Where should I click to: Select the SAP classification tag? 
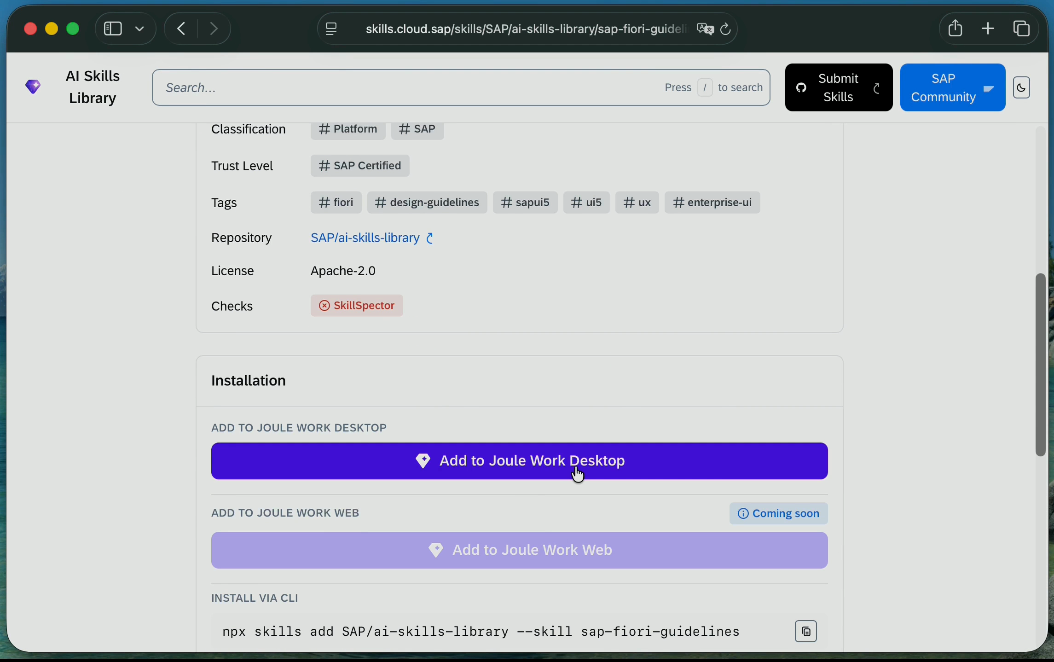[x=417, y=129]
